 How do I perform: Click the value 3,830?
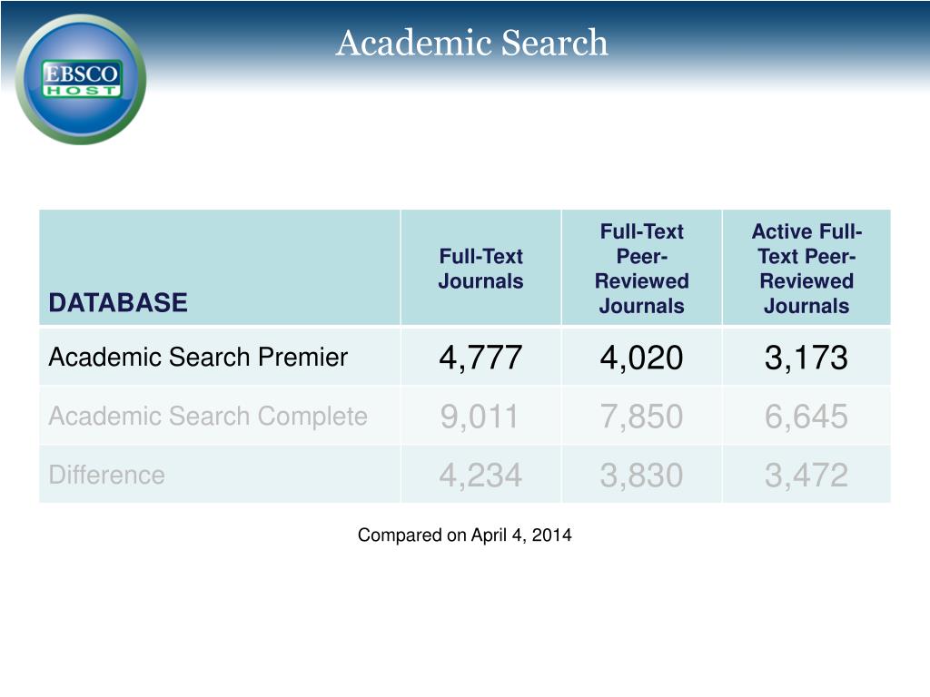coord(642,476)
